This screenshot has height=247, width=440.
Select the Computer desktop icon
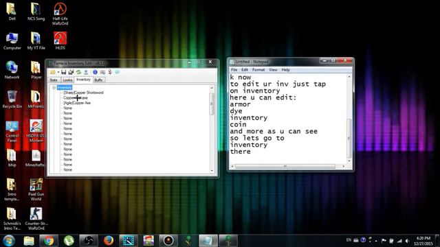tap(12, 41)
